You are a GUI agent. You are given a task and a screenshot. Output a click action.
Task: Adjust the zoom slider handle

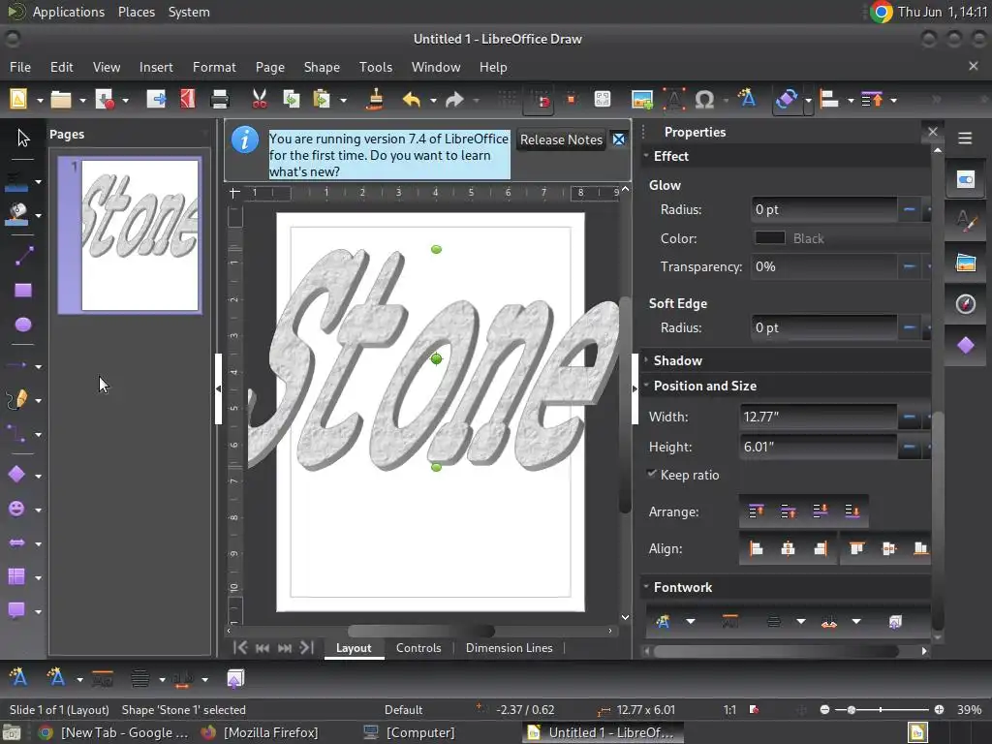(x=852, y=710)
